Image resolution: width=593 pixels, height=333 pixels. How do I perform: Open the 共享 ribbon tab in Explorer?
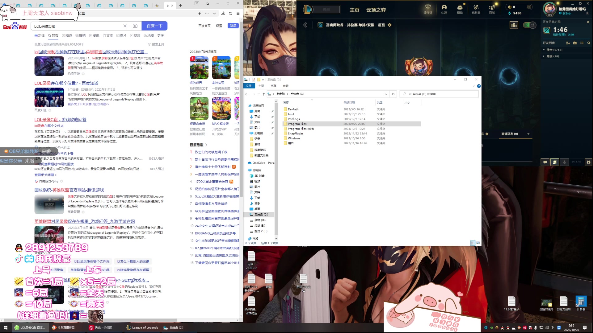point(273,86)
